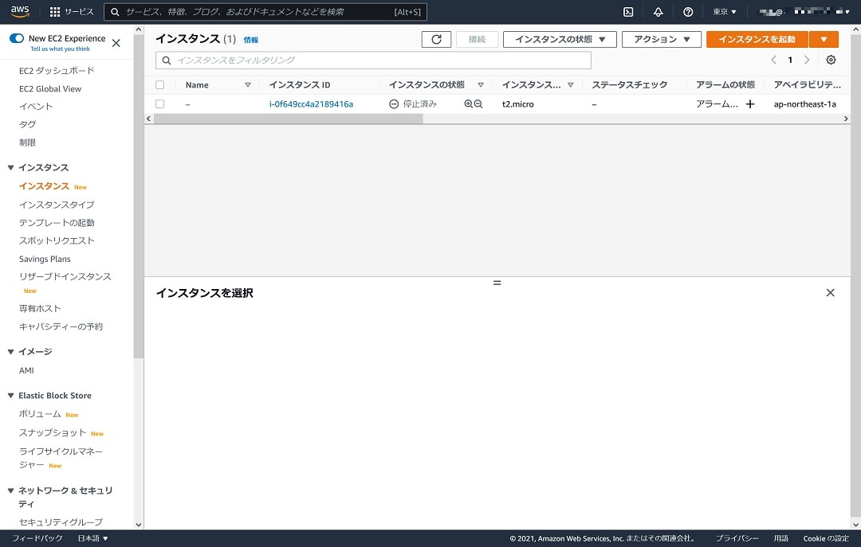Select the checkbox for instance i-0f649cc4a2189416a
861x547 pixels.
pos(159,104)
